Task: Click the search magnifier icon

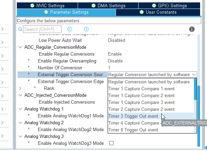Action: click(20, 29)
